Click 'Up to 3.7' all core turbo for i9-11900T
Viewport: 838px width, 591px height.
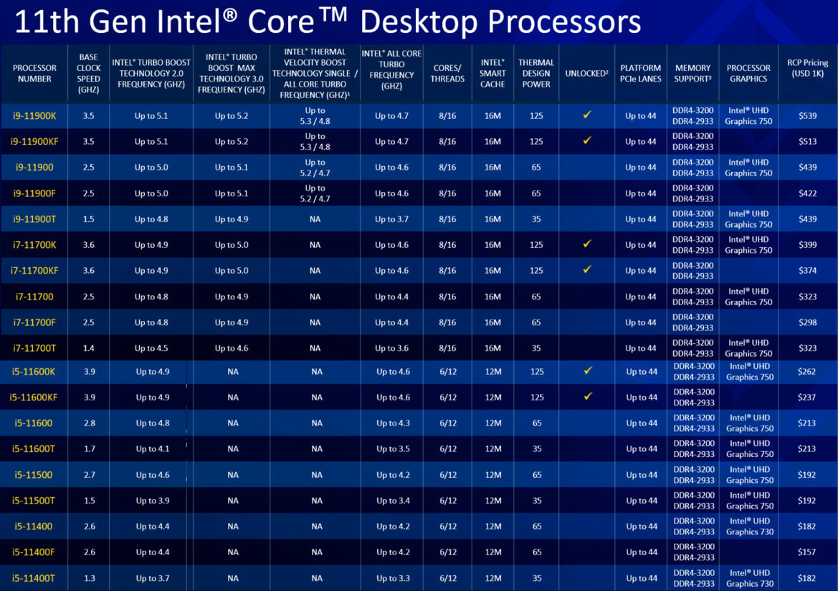coord(391,219)
